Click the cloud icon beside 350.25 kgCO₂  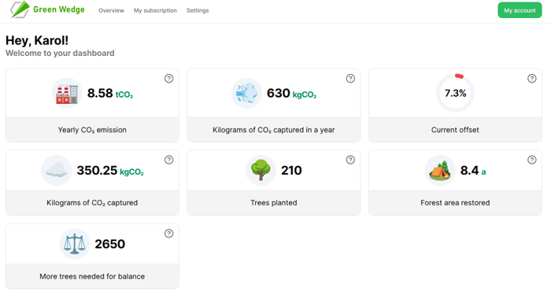(x=56, y=170)
